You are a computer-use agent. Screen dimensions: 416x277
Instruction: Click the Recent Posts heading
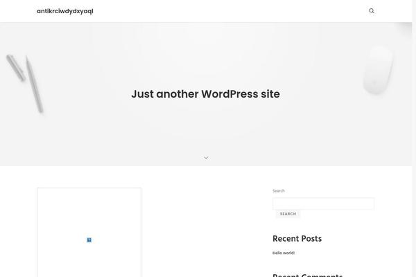pyautogui.click(x=297, y=238)
